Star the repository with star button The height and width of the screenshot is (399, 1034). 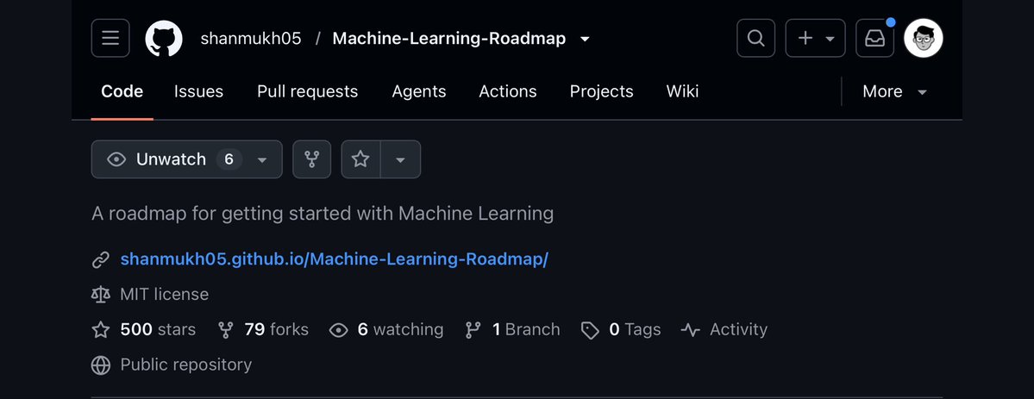click(x=360, y=159)
